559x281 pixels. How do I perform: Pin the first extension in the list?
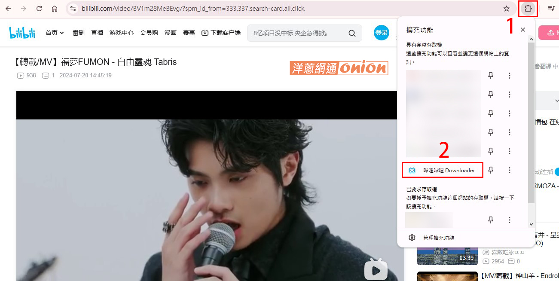pyautogui.click(x=491, y=76)
